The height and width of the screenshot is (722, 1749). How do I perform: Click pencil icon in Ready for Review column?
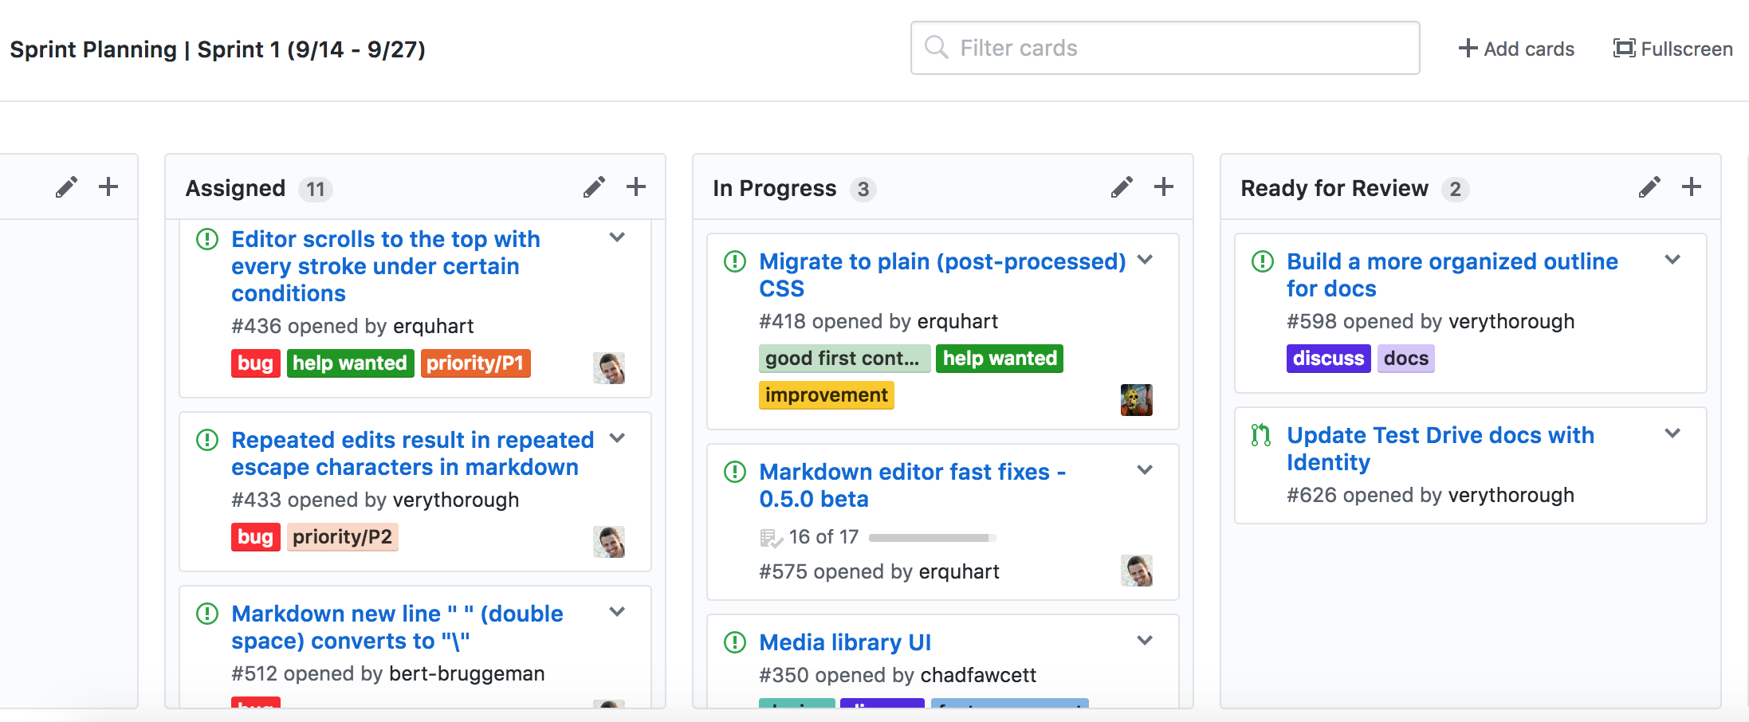tap(1649, 187)
